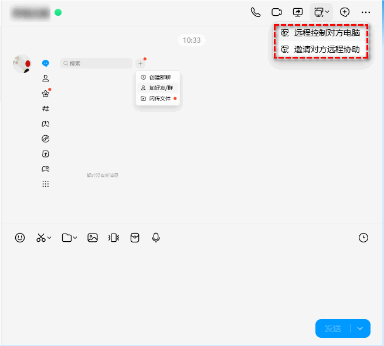This screenshot has width=384, height=346.
Task: Open the more options ellipsis menu
Action: pos(366,12)
